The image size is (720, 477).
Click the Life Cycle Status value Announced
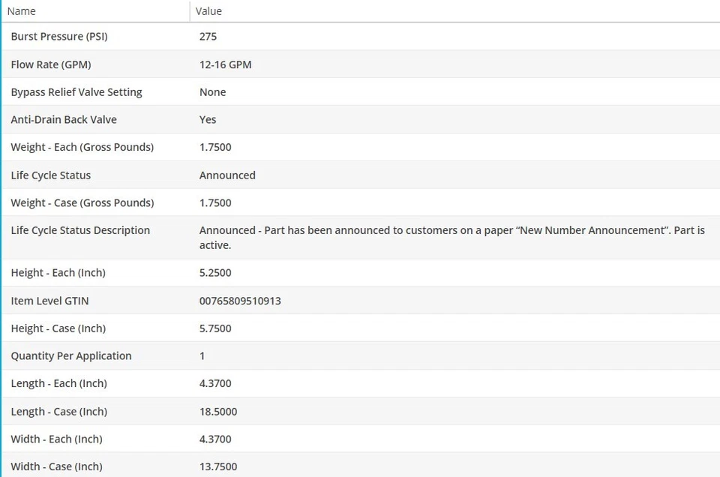227,175
